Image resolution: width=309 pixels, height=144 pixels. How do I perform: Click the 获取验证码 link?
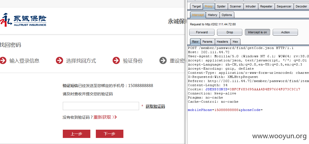[155, 106]
